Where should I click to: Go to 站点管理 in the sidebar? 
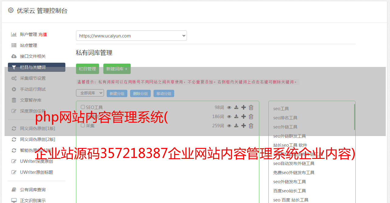point(29,45)
